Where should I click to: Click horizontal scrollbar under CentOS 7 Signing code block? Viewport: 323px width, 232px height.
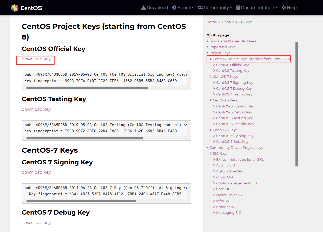pyautogui.click(x=81, y=201)
